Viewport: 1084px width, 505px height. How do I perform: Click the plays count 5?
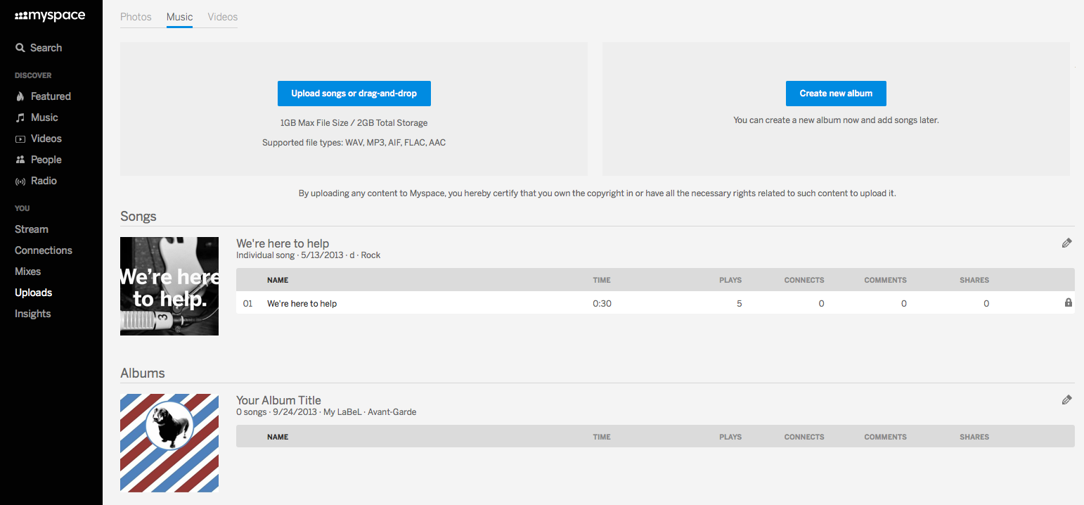pyautogui.click(x=739, y=304)
